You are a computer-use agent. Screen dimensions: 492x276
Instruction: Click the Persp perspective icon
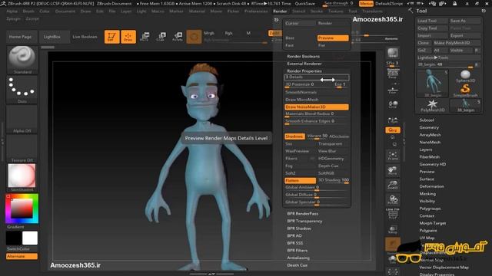tap(393, 74)
